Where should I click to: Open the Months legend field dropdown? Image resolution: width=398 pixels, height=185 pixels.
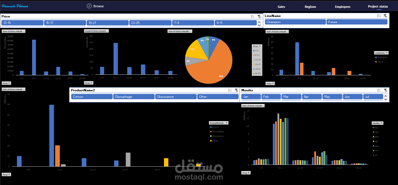[x=378, y=123]
